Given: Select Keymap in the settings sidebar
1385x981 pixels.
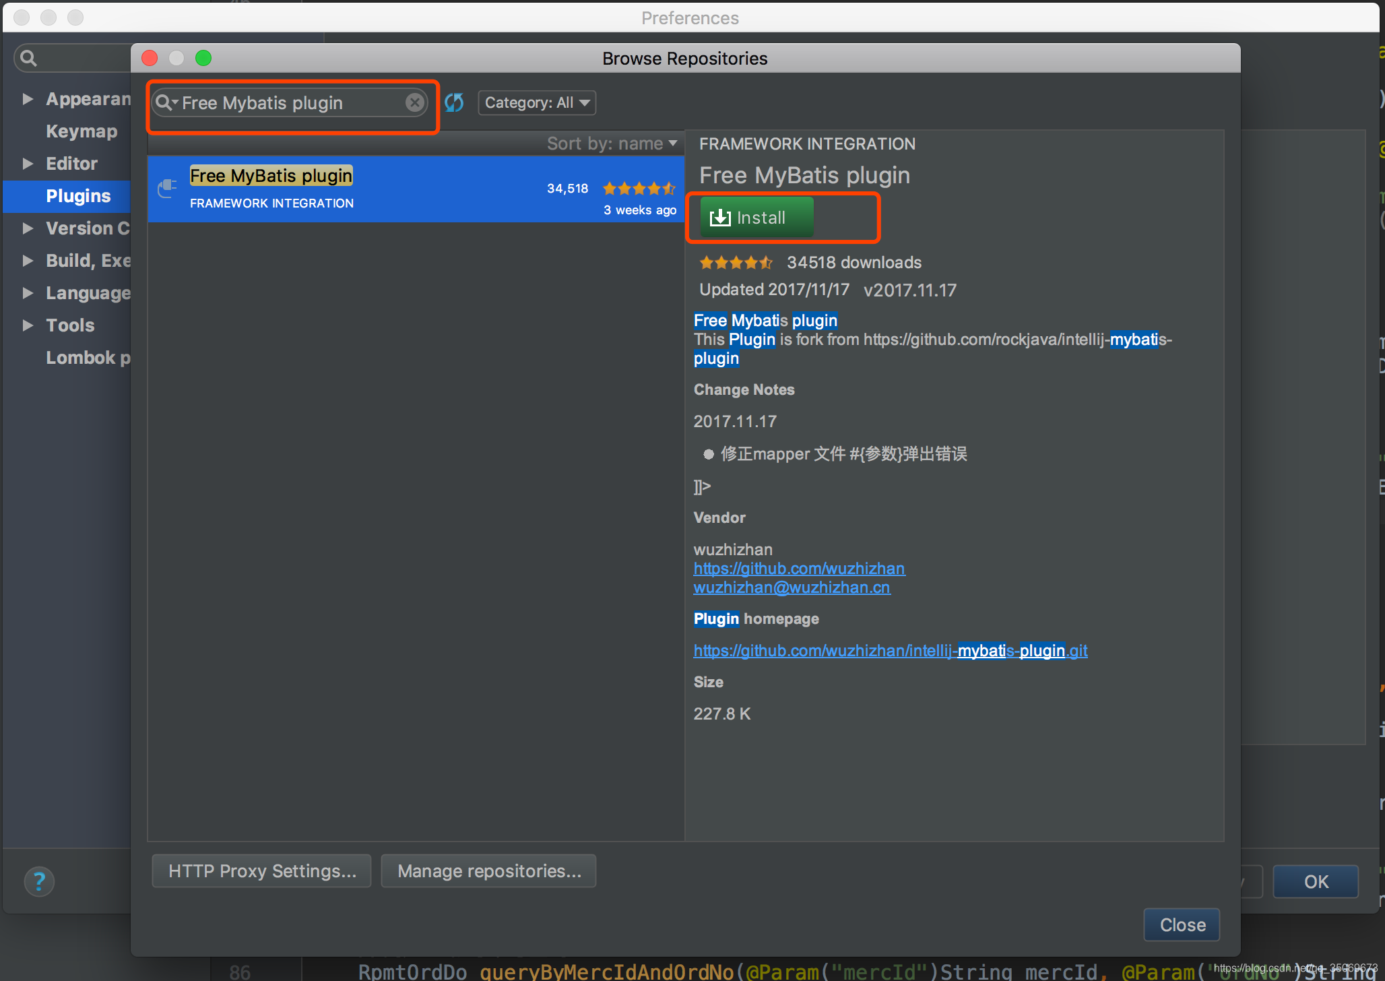Looking at the screenshot, I should tap(82, 131).
